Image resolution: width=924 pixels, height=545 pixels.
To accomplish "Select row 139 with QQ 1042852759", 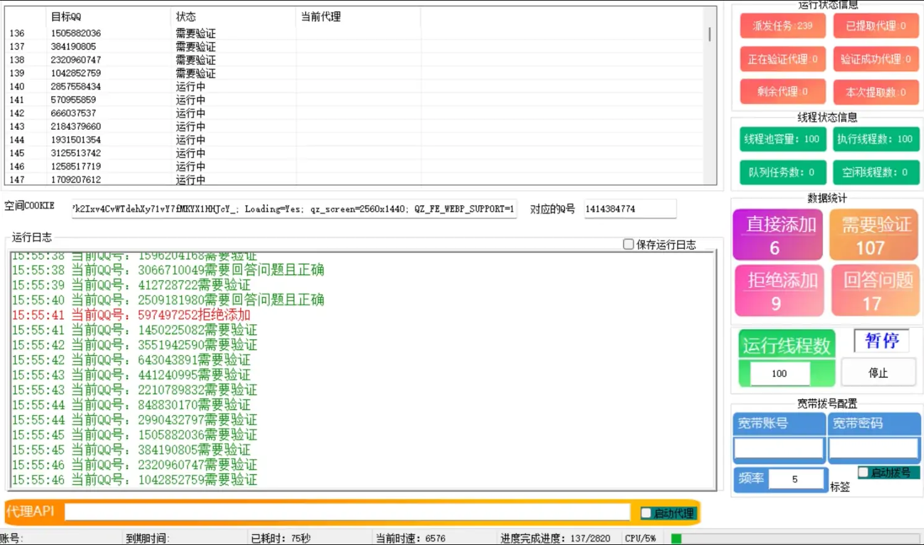I will 353,73.
